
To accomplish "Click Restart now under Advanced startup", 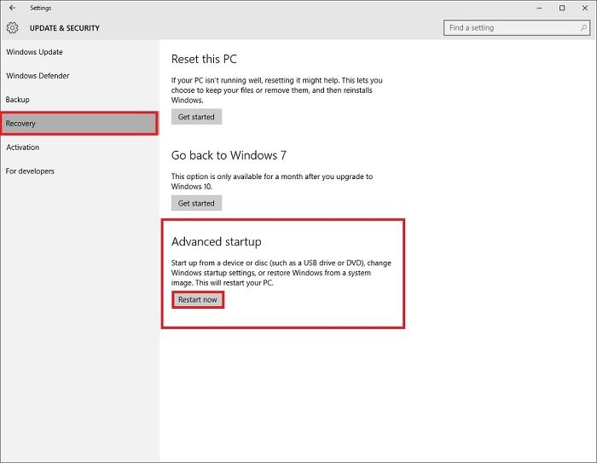I will (x=198, y=299).
